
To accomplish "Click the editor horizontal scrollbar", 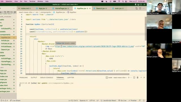I will (77, 74).
